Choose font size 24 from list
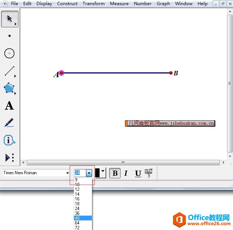 tap(83, 208)
